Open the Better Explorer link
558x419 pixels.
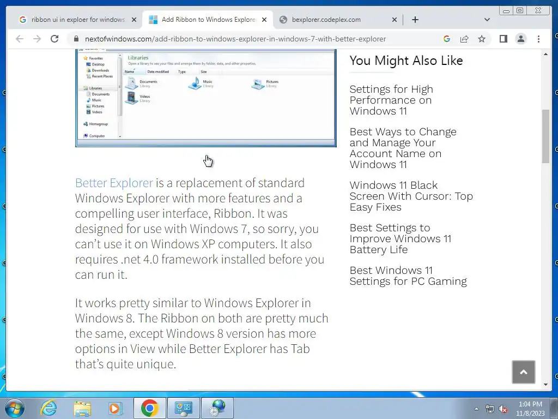coord(114,183)
